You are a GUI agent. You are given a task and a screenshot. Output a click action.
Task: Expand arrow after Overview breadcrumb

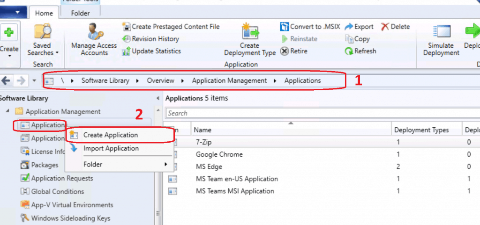pos(183,81)
